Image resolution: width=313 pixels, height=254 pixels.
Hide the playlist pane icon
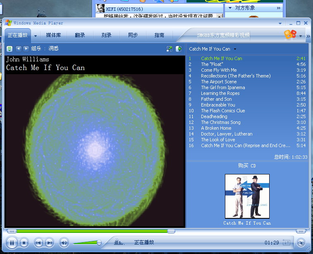pyautogui.click(x=179, y=49)
